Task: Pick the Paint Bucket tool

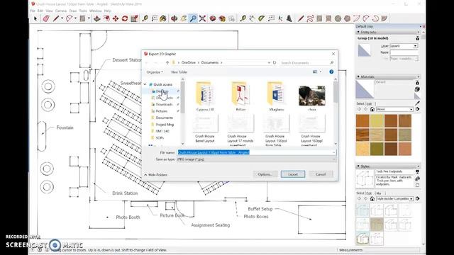Action: [163, 19]
